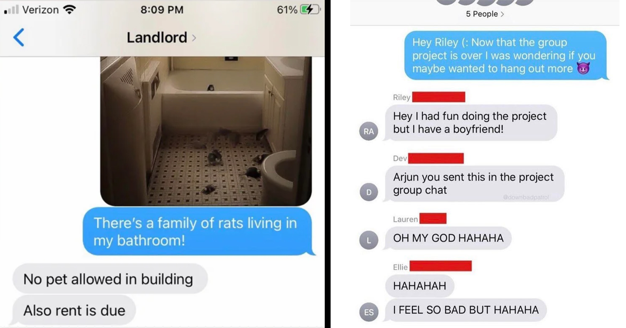Open the rat bathroom photo
This screenshot has width=626, height=328.
click(x=206, y=131)
